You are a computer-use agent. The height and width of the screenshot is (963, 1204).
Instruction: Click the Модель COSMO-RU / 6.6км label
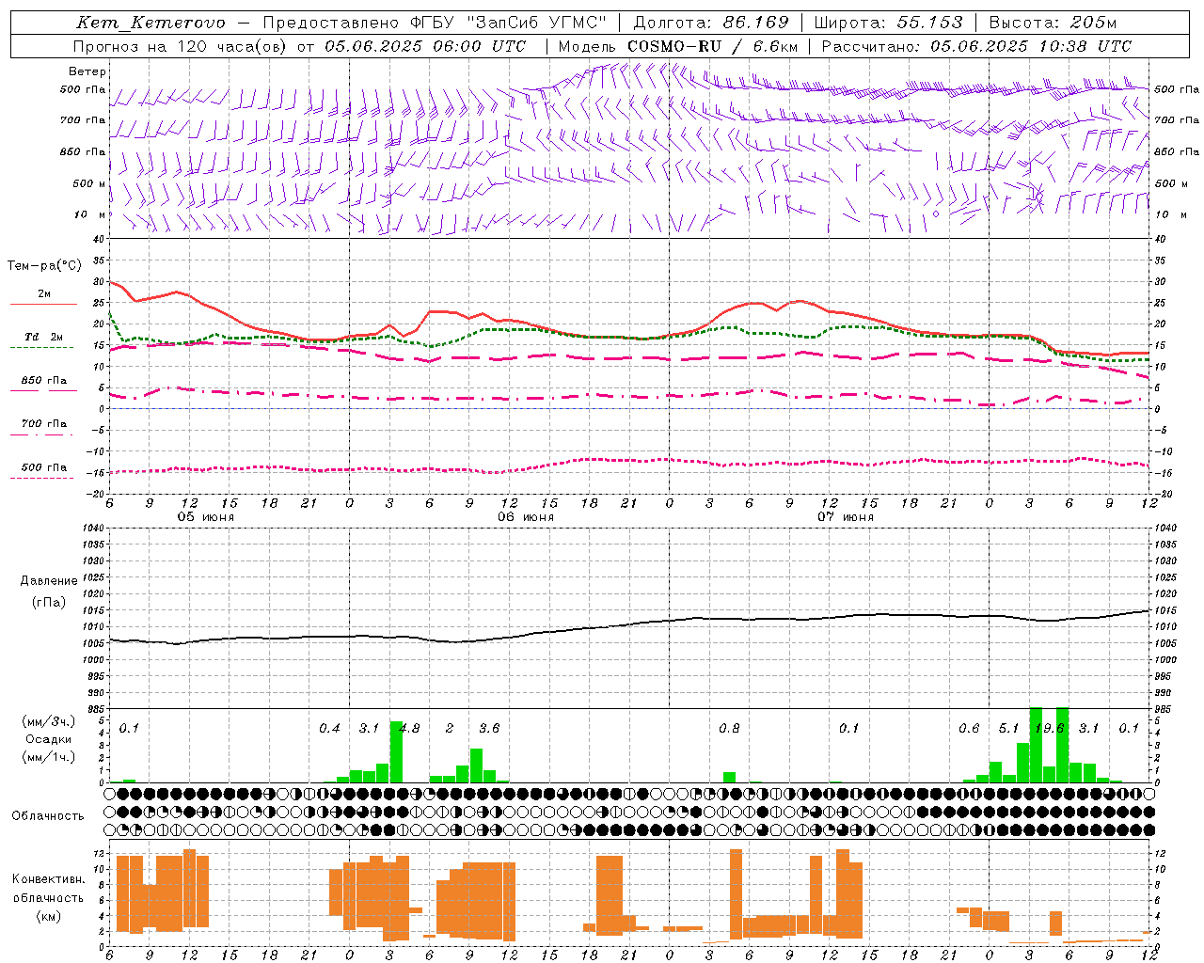[x=678, y=46]
